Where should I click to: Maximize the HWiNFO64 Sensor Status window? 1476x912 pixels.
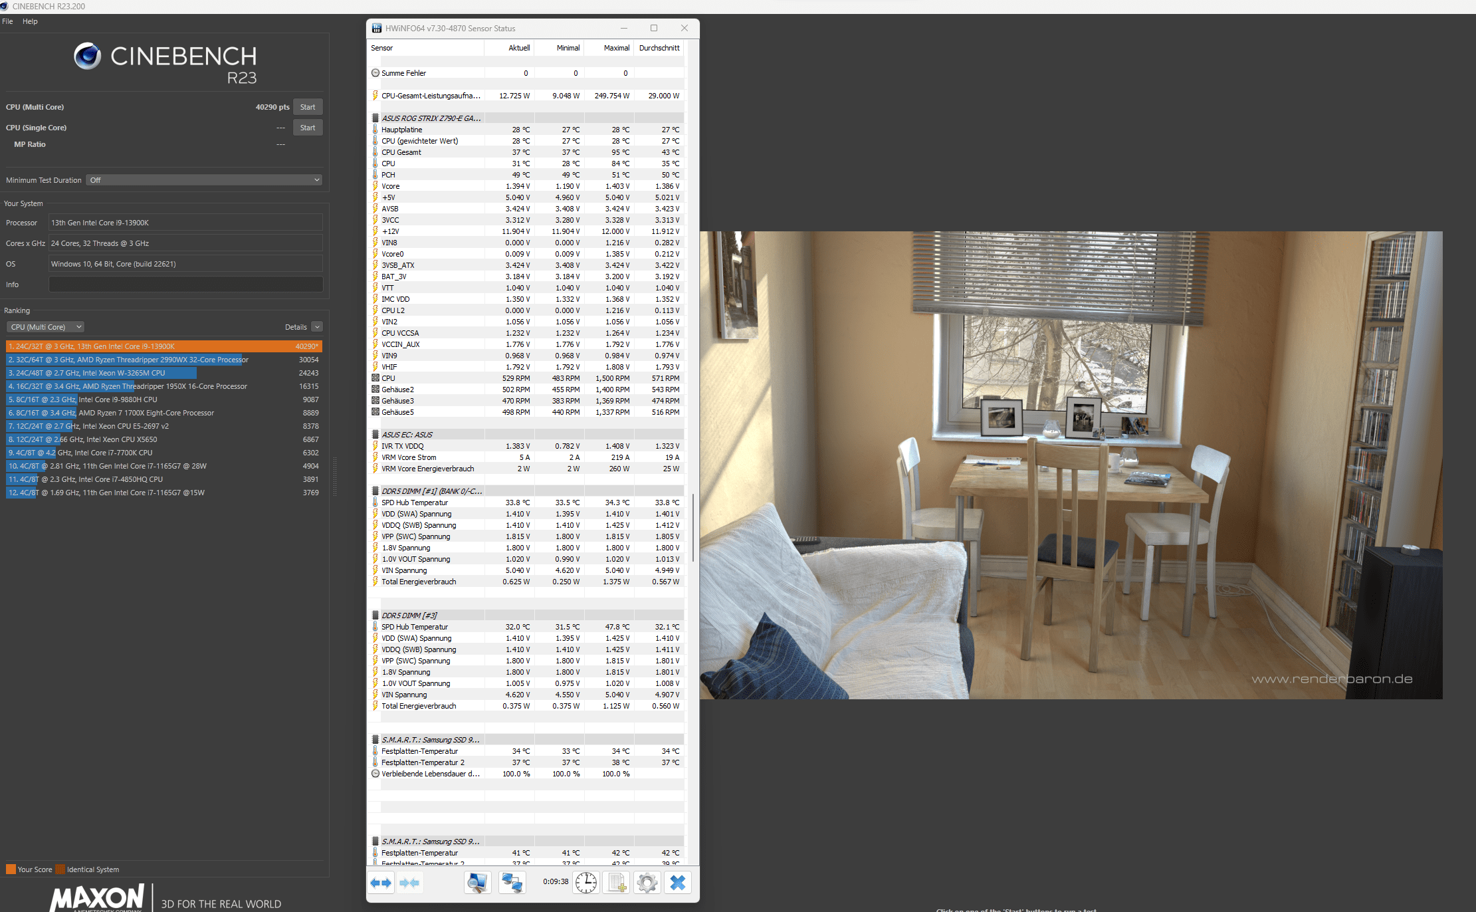point(654,28)
